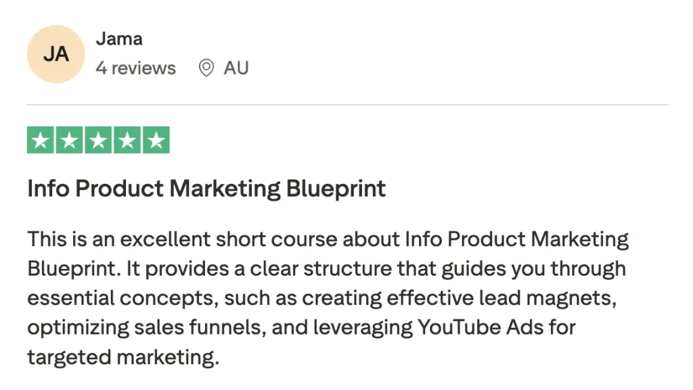
Task: Click the location pin icon
Action: point(206,68)
